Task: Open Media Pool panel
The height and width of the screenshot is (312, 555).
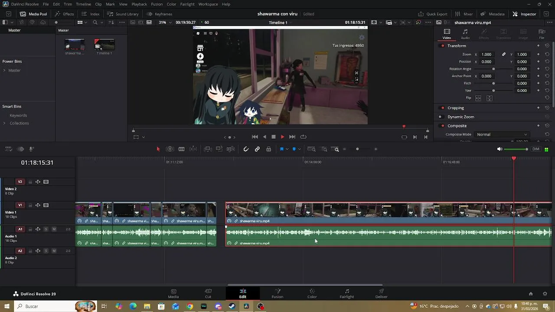Action: (x=33, y=14)
